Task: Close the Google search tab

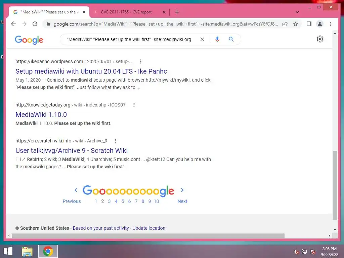Action: (x=84, y=12)
